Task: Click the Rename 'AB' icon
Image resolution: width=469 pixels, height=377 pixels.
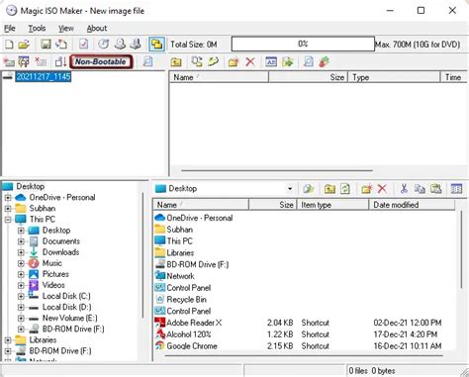Action: 271,61
